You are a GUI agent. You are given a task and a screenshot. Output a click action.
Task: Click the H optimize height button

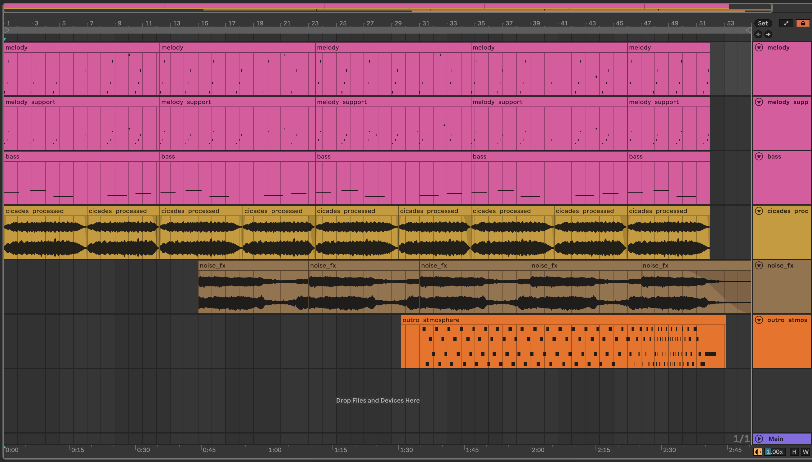pos(794,451)
